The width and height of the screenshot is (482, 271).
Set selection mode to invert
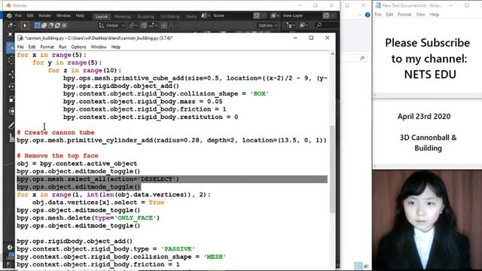click(57, 26)
